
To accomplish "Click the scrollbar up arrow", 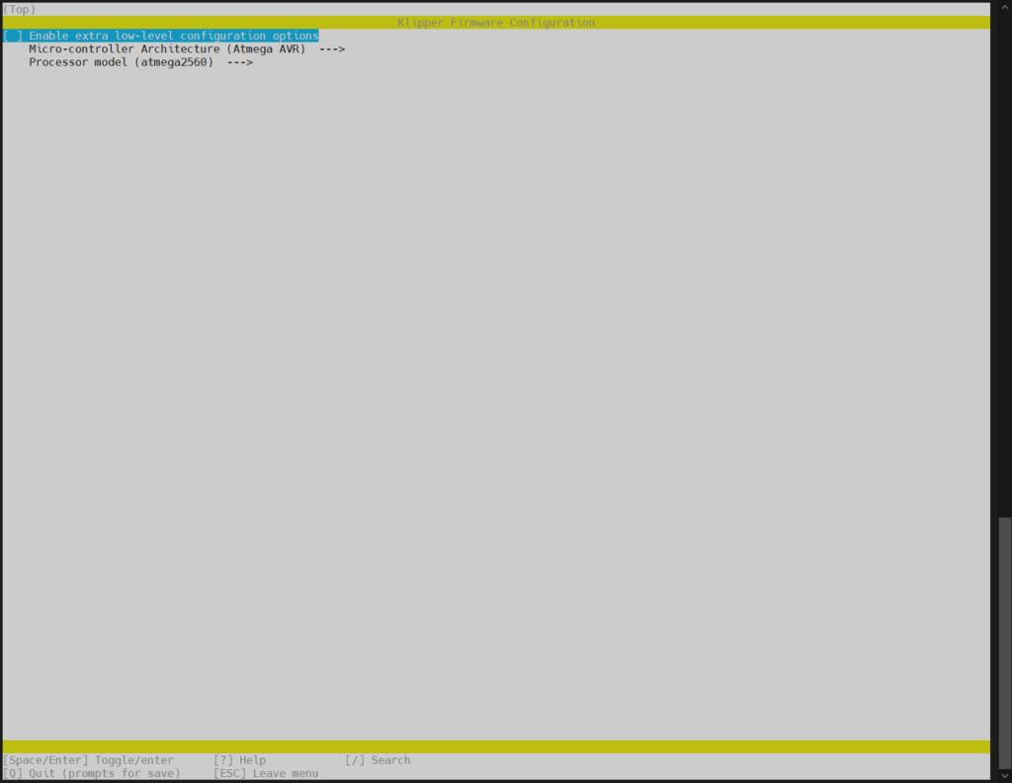I will (1004, 6).
